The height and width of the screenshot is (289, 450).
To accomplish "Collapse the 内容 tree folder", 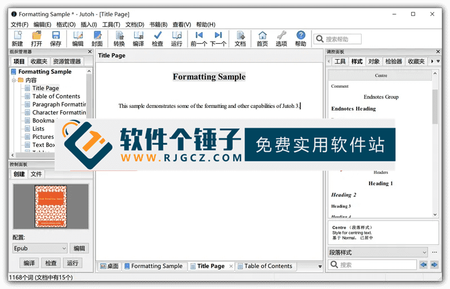I will click(14, 80).
